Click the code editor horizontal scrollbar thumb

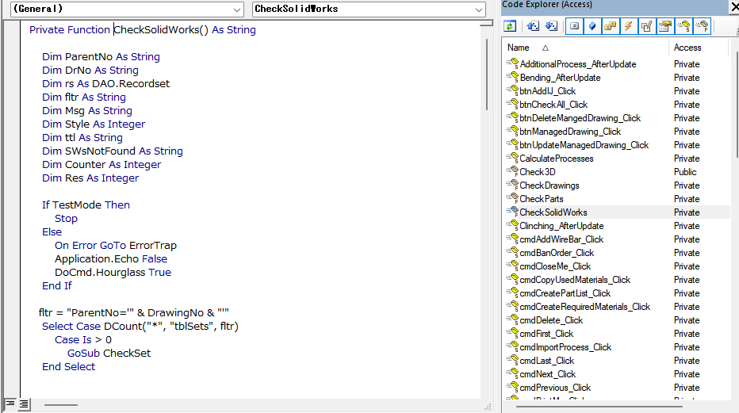pyautogui.click(x=61, y=404)
